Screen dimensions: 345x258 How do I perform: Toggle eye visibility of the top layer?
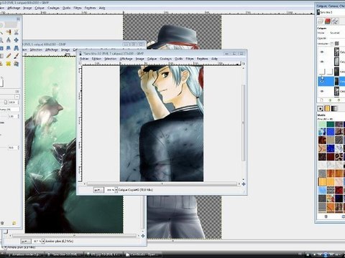[x=322, y=52]
